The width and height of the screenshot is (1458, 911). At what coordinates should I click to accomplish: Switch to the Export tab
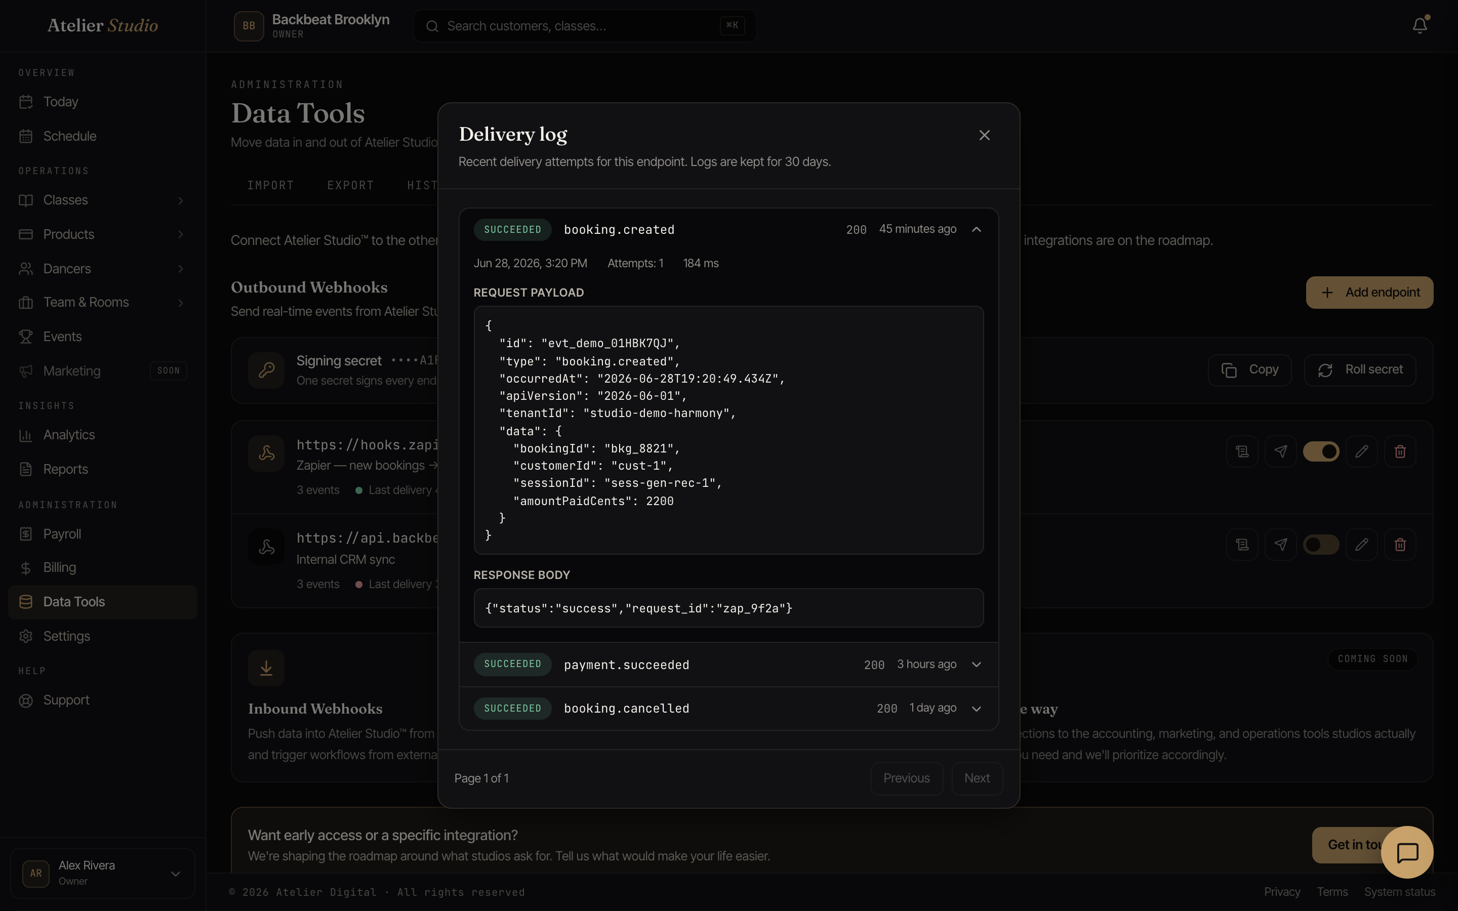tap(351, 186)
